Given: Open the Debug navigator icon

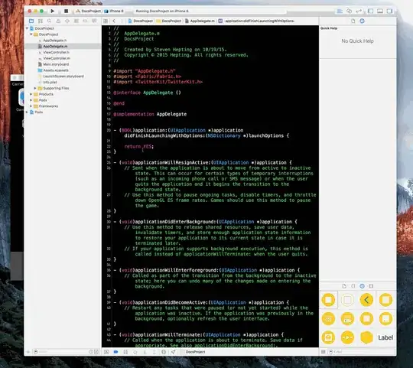Looking at the screenshot, I should pyautogui.click(x=76, y=21).
